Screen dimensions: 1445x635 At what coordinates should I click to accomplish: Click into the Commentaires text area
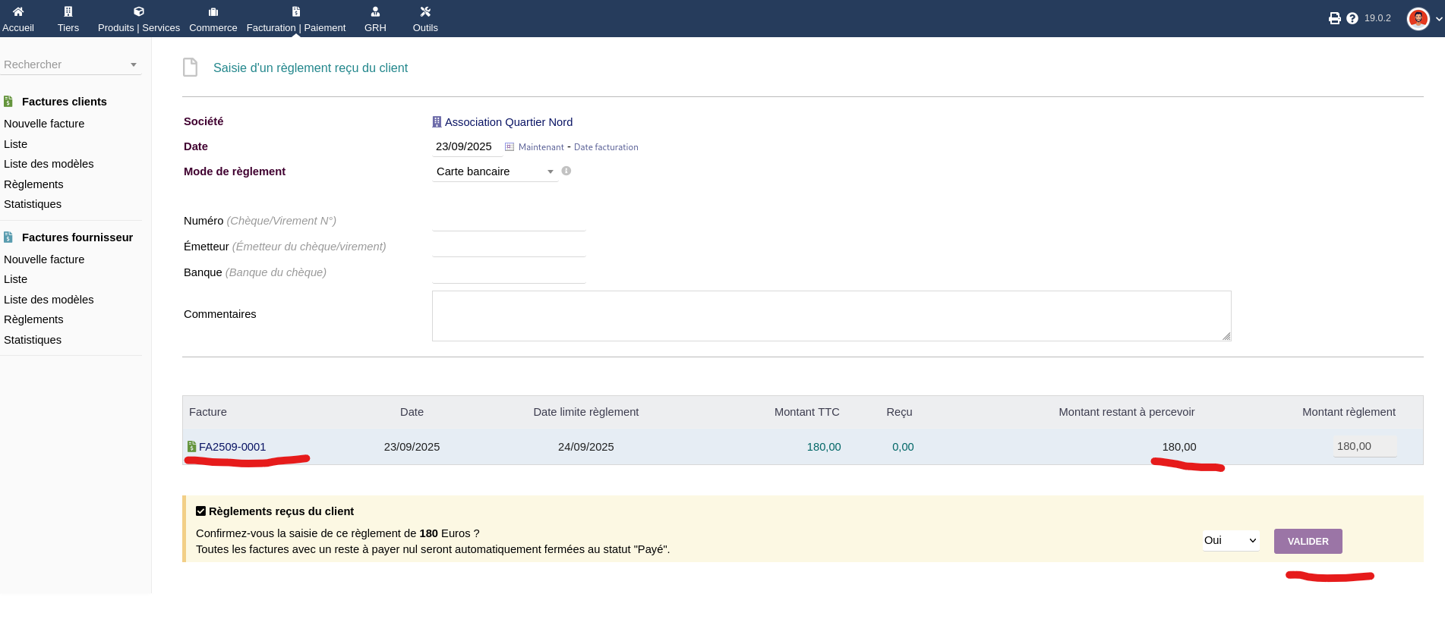tap(831, 316)
